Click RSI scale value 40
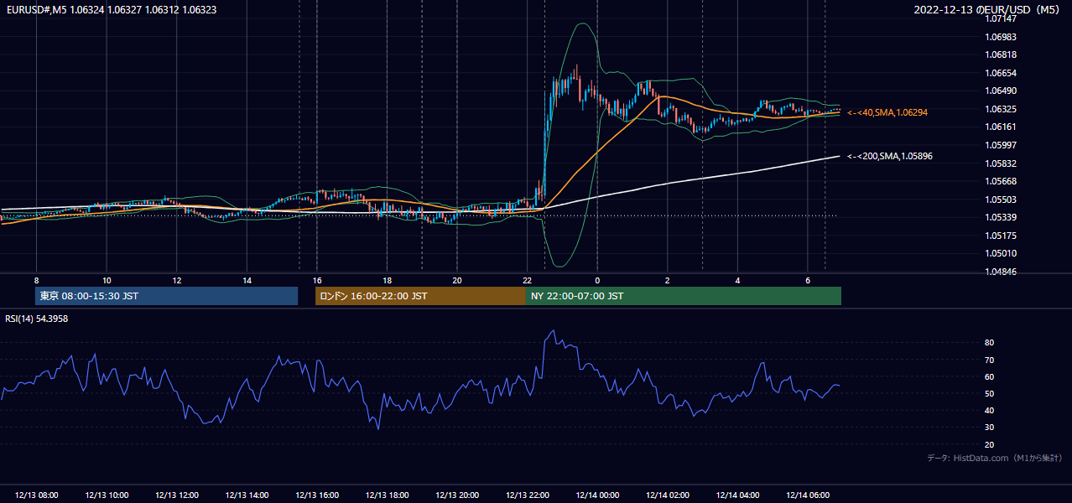 pyautogui.click(x=990, y=410)
